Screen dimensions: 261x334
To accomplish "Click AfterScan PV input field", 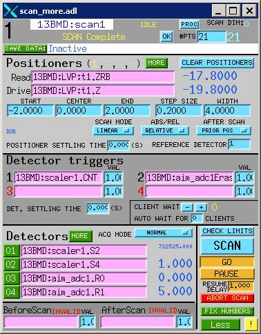I will [137, 322].
